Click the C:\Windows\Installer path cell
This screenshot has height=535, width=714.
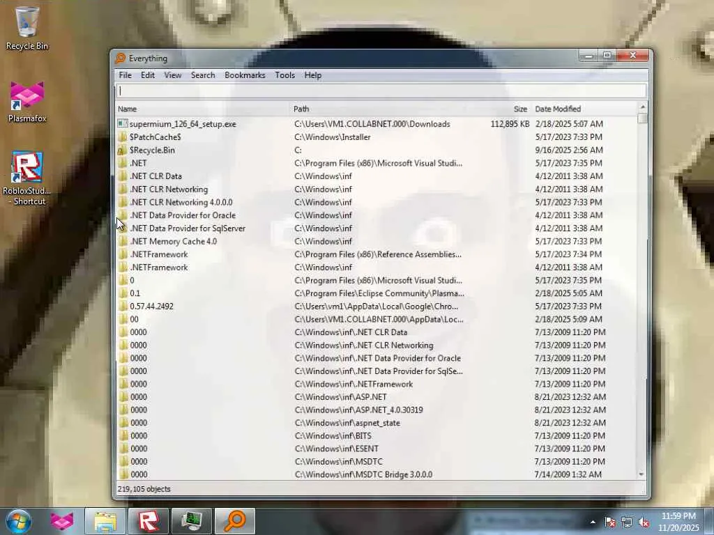333,137
